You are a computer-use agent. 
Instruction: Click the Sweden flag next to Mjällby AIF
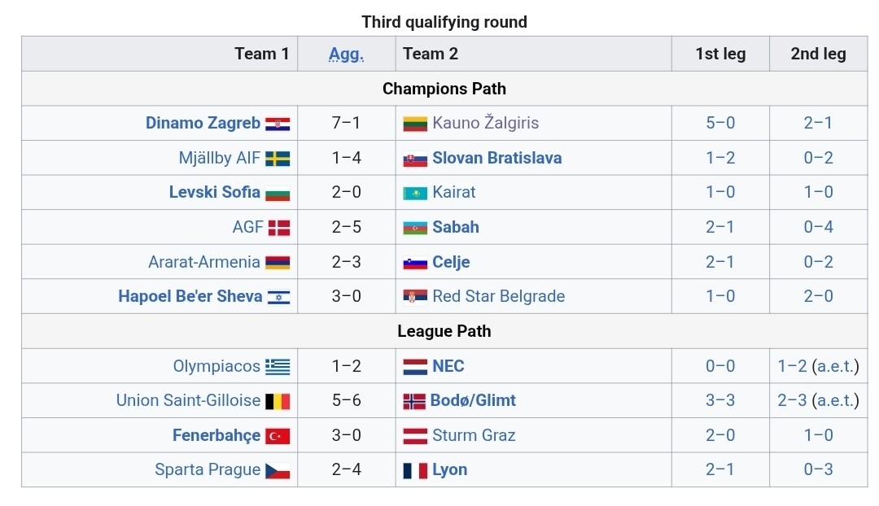point(278,159)
